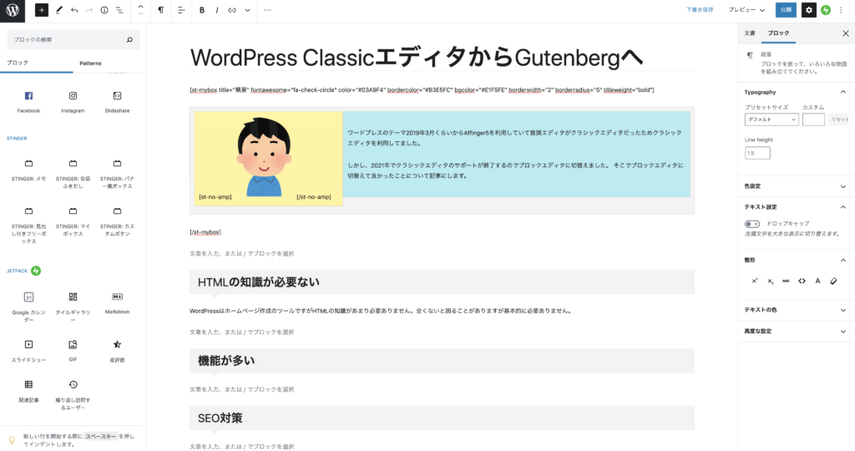Insert the STINGER: マイボックス block
Screen dimensions: 855x451
(x=73, y=220)
